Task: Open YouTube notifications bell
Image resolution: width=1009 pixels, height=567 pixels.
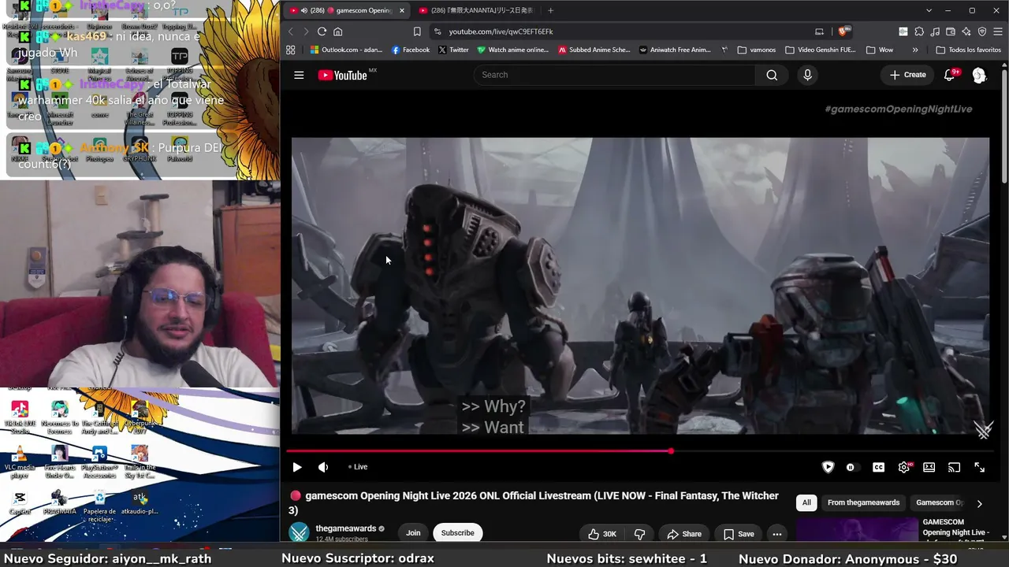Action: pos(950,75)
